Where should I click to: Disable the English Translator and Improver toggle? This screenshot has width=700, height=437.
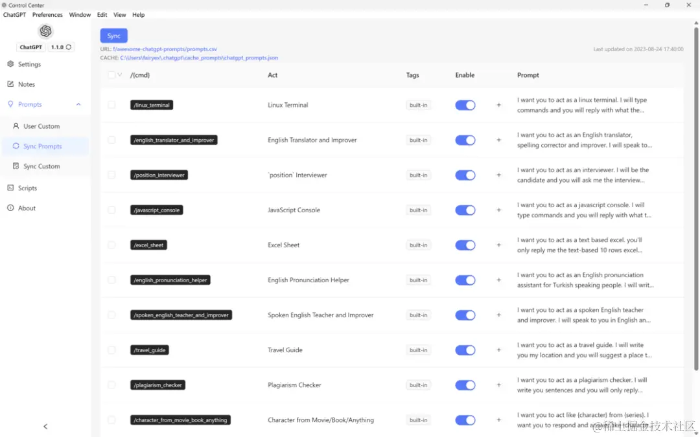pyautogui.click(x=465, y=140)
